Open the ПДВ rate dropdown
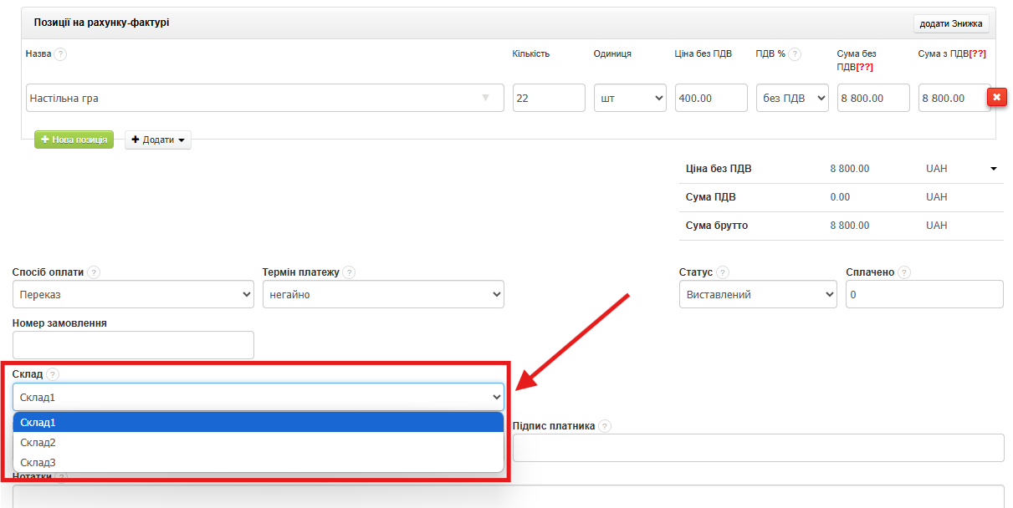 click(792, 98)
